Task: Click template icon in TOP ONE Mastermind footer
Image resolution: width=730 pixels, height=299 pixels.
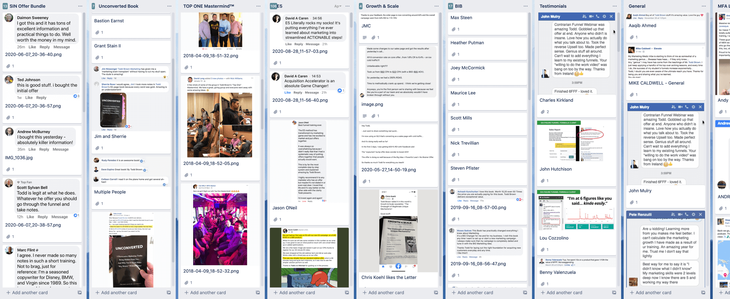Action: [258, 293]
